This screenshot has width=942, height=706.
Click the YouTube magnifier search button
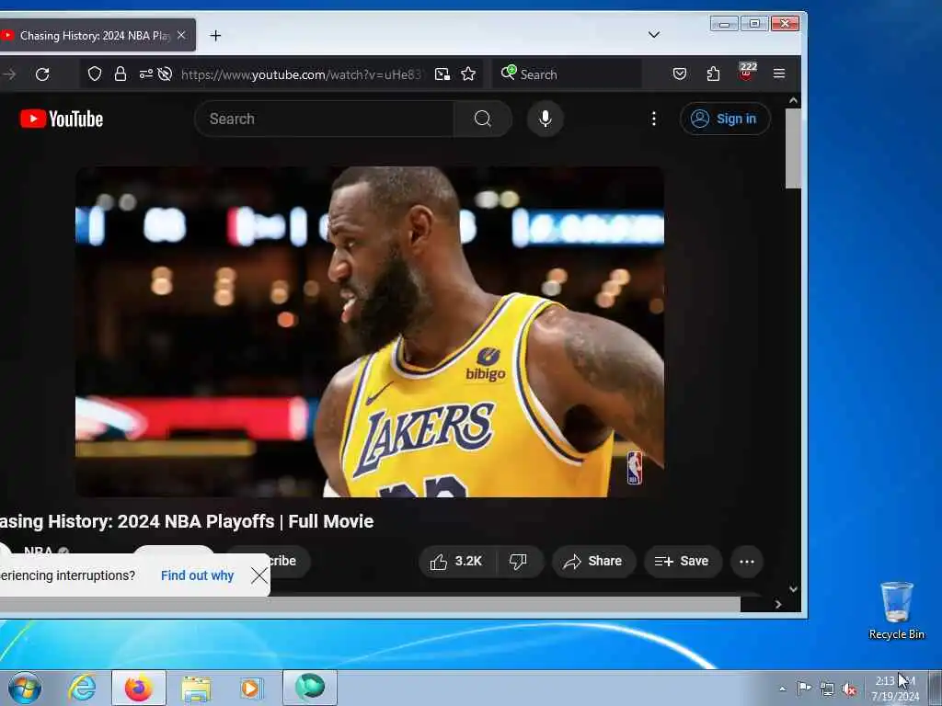483,119
